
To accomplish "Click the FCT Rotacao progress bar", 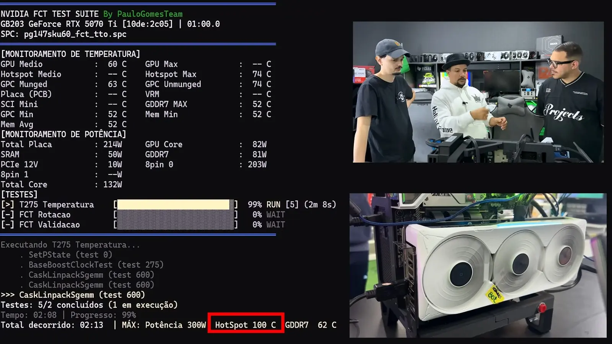I will (x=175, y=214).
